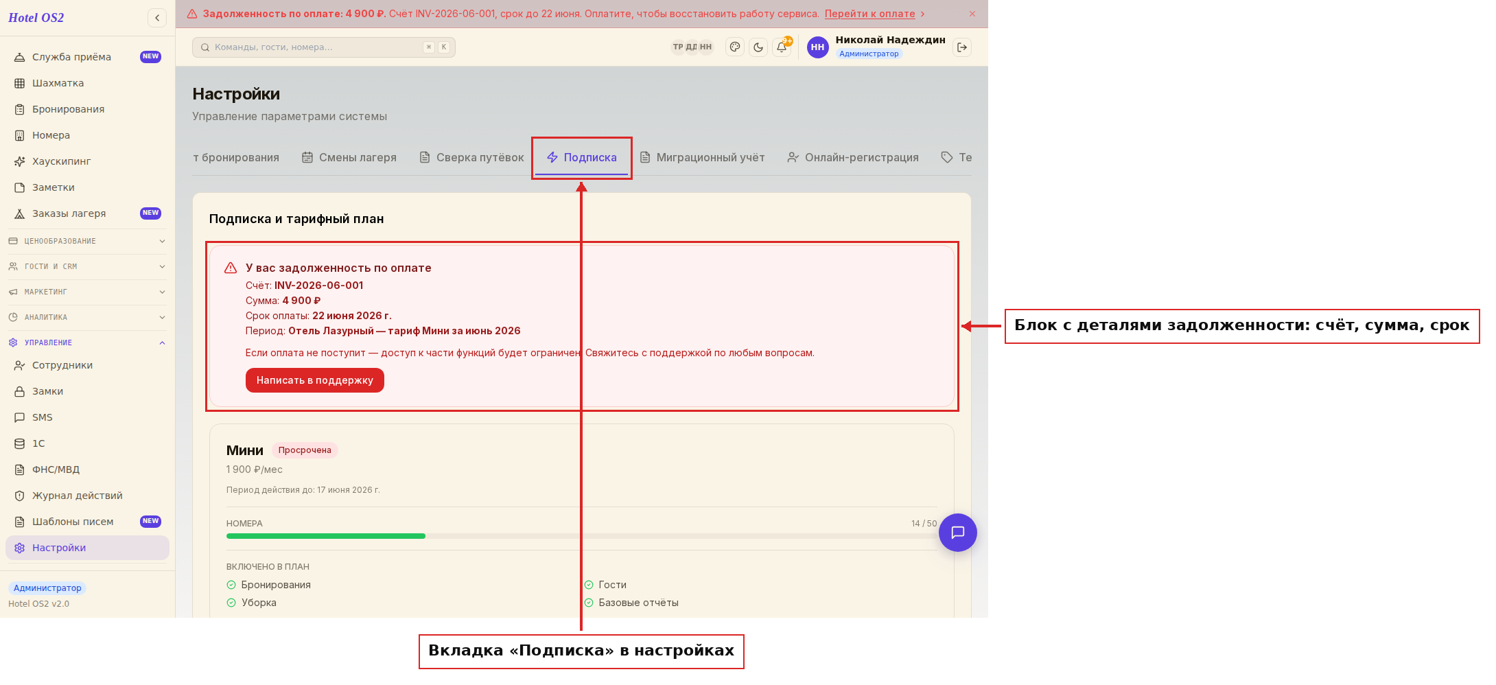
Task: Expand the ЦЕНООБРАЗОВАНИЕ group
Action: coord(87,241)
